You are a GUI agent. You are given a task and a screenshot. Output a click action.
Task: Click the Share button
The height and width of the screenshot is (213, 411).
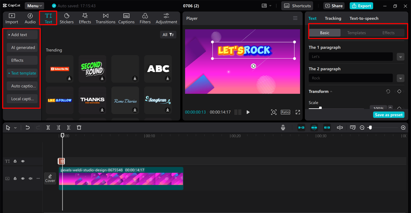coord(333,6)
